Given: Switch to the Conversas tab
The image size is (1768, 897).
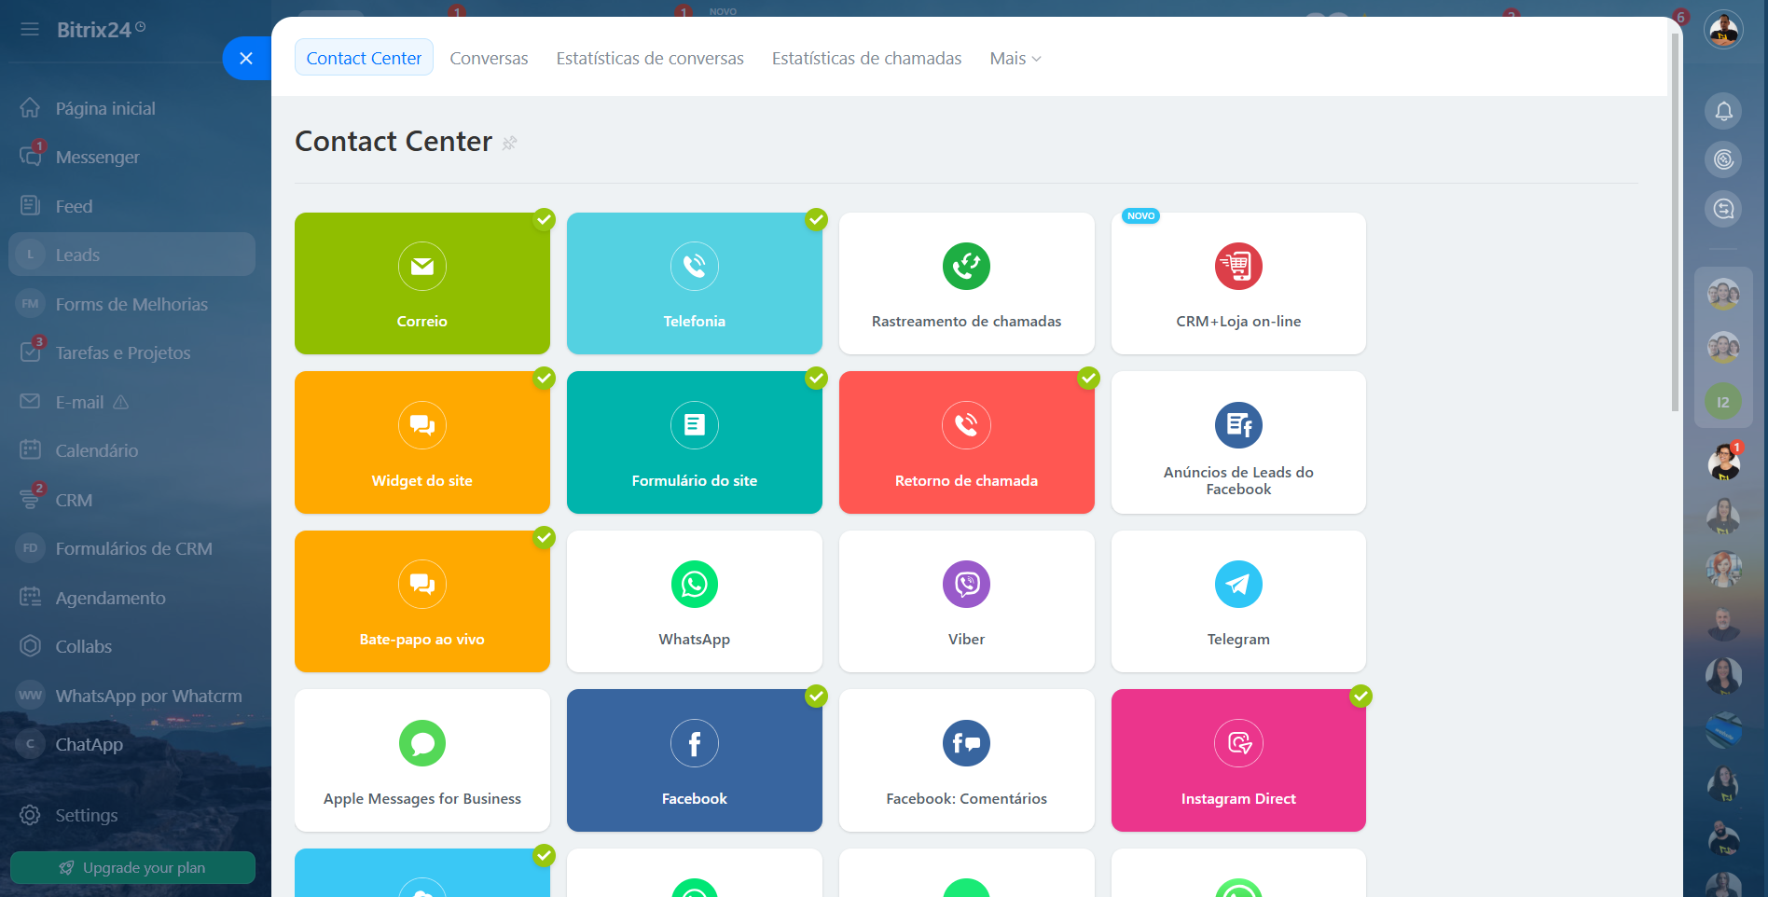Looking at the screenshot, I should click(489, 58).
